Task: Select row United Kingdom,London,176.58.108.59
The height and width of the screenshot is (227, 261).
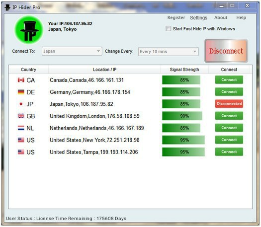Action: tap(130, 116)
